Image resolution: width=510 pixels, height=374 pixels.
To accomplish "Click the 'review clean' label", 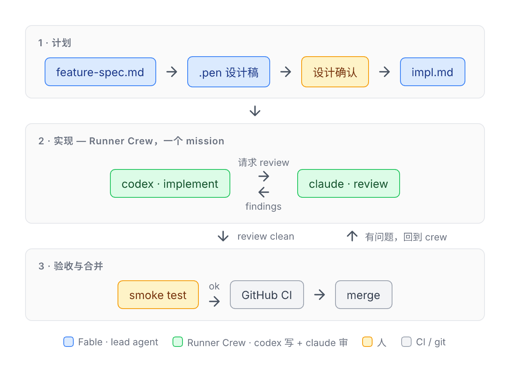I will tap(266, 236).
